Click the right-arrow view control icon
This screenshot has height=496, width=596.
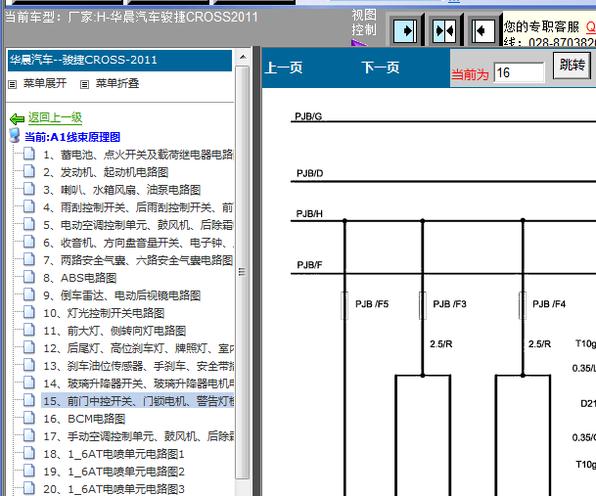405,30
